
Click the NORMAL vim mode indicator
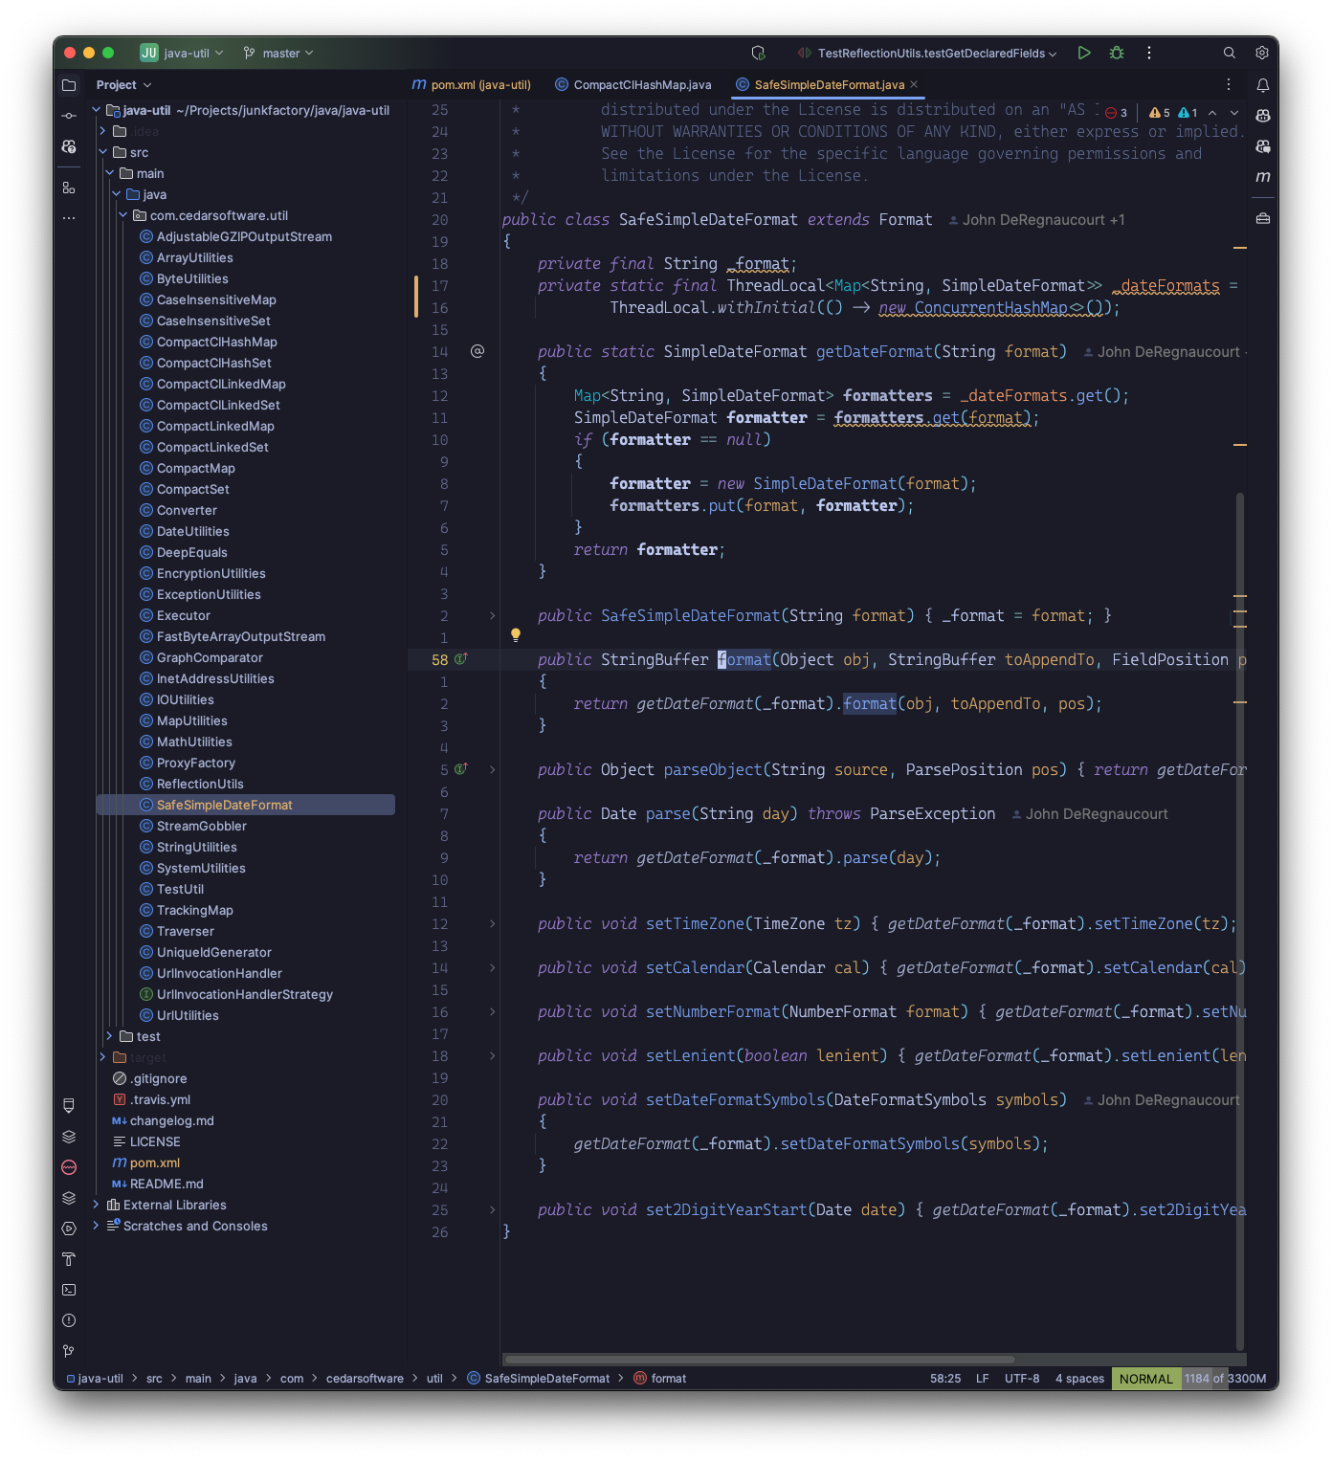[x=1145, y=1379]
